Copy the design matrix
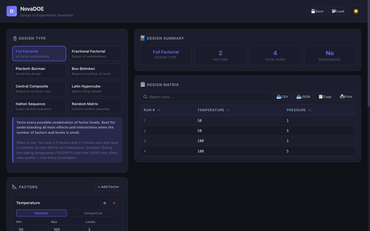Viewport: 370px width, 231px height. point(325,97)
